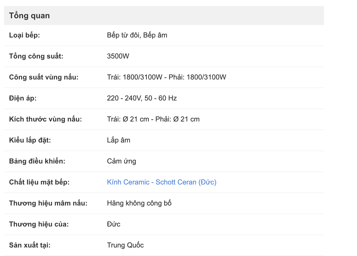
Task: Click the Tổng công suất label
Action: coord(36,56)
